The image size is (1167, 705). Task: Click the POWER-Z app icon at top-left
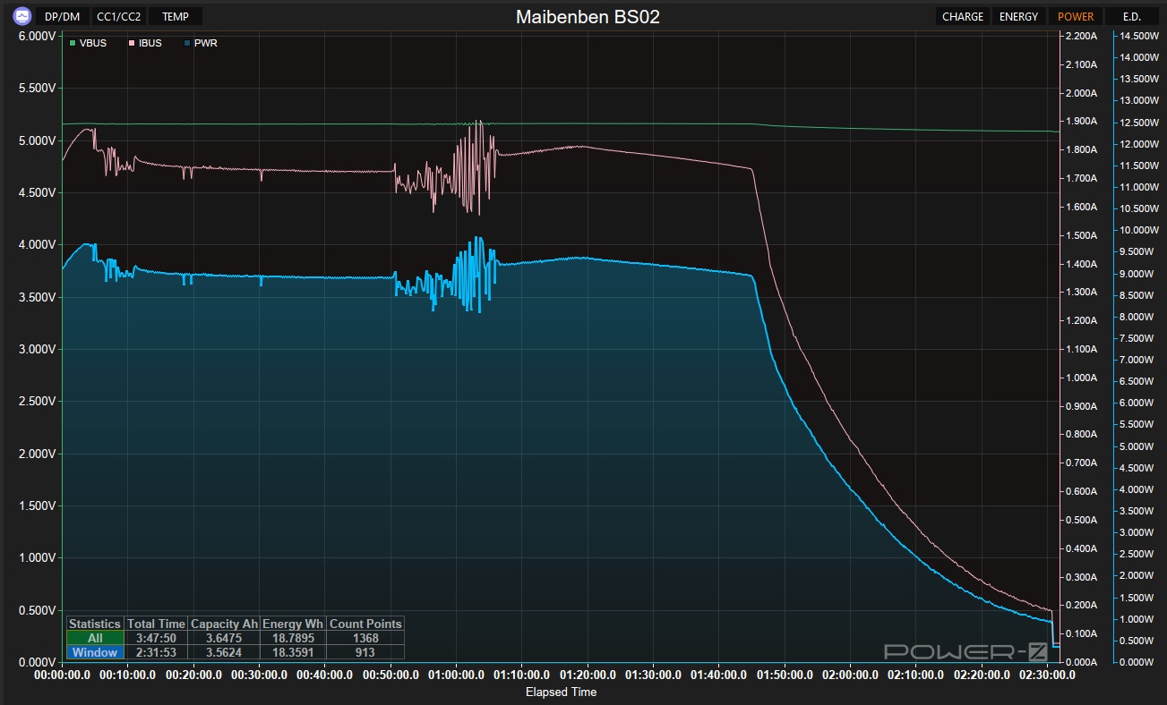[22, 16]
